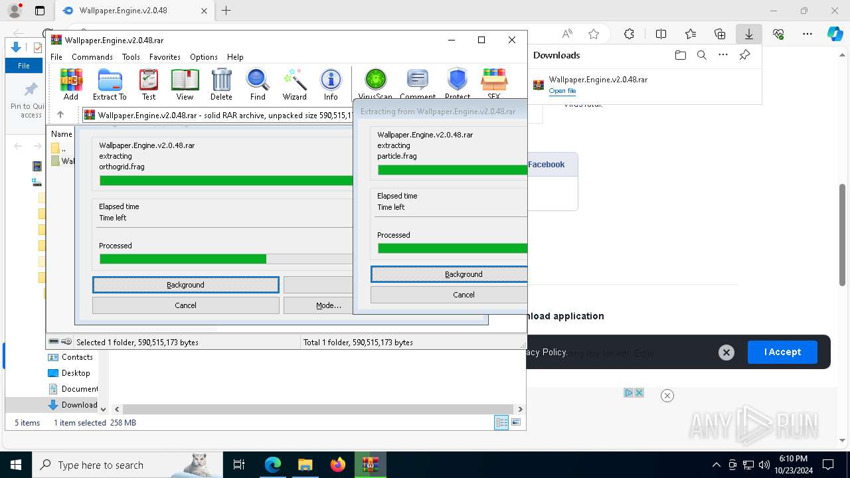The width and height of the screenshot is (850, 478).
Task: Open downloads folder icon in Downloads panel
Action: point(680,55)
